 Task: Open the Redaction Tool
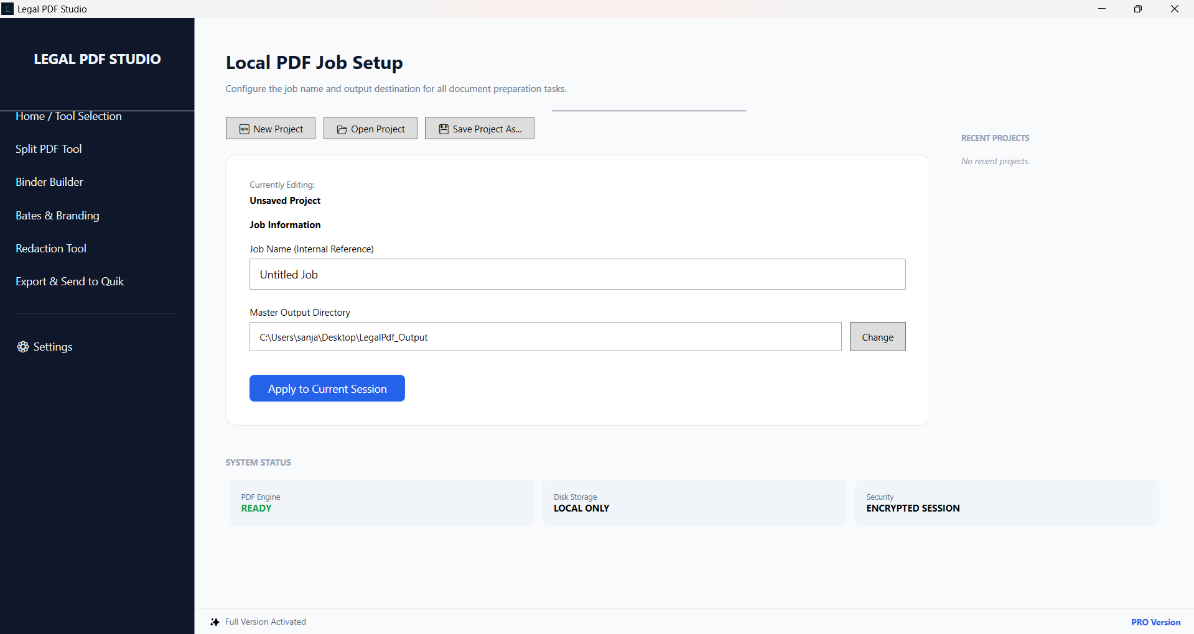(x=50, y=249)
